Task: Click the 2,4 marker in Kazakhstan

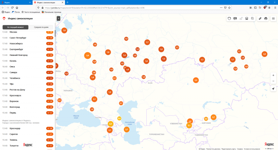Action: pyautogui.click(x=196, y=80)
